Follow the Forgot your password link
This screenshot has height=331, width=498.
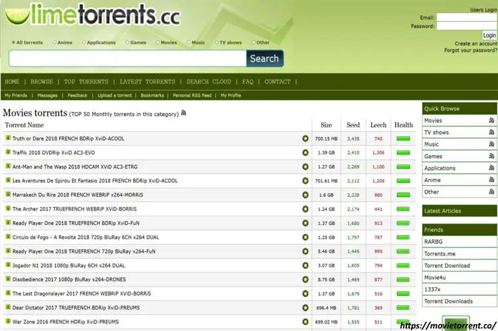pos(471,50)
